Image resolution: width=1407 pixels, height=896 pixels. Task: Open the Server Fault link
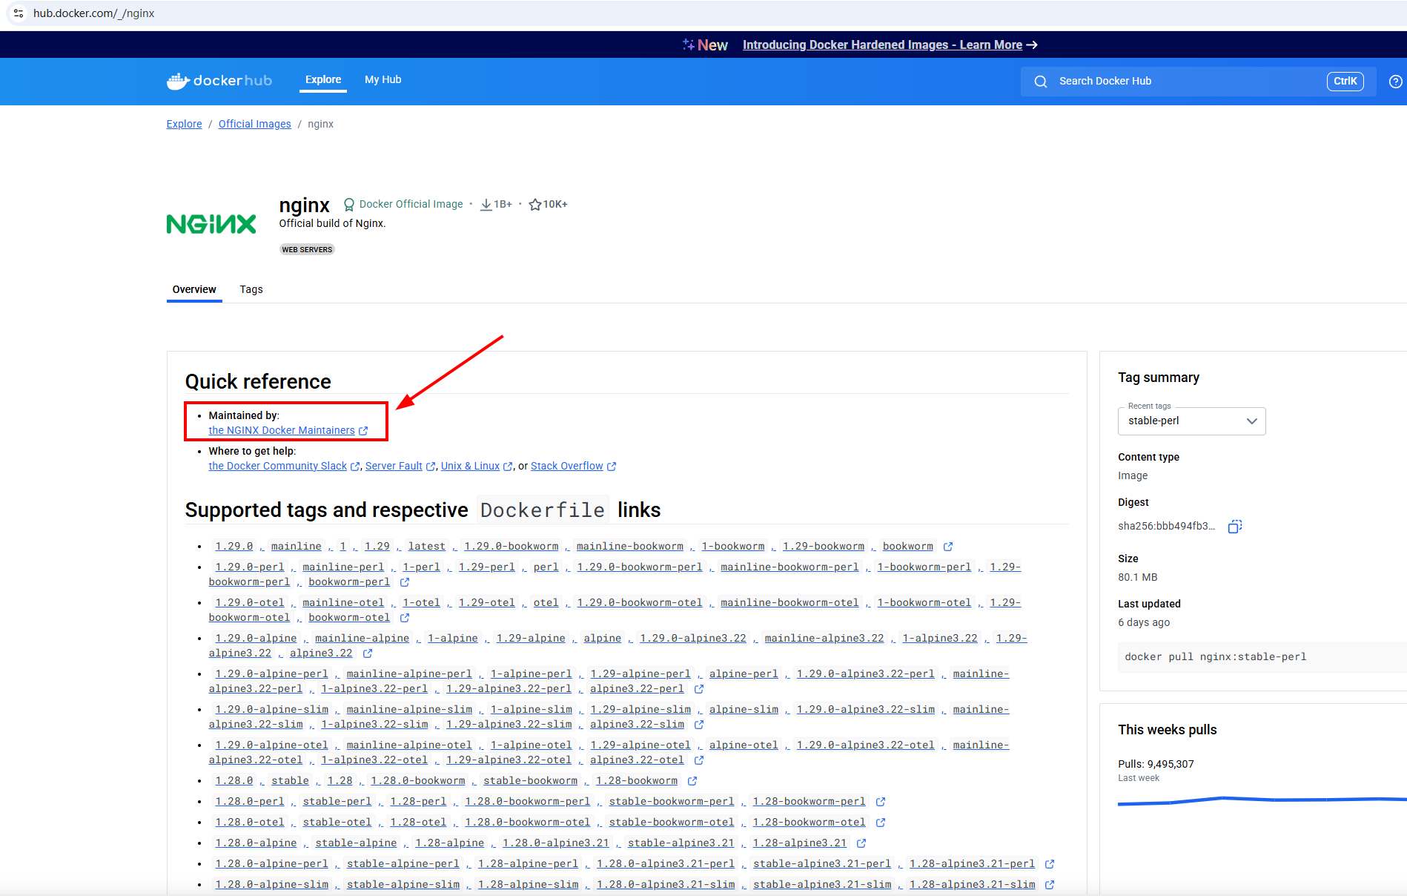pyautogui.click(x=394, y=466)
